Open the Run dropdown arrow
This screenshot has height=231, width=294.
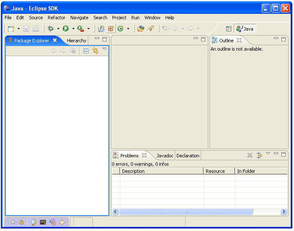pyautogui.click(x=73, y=29)
